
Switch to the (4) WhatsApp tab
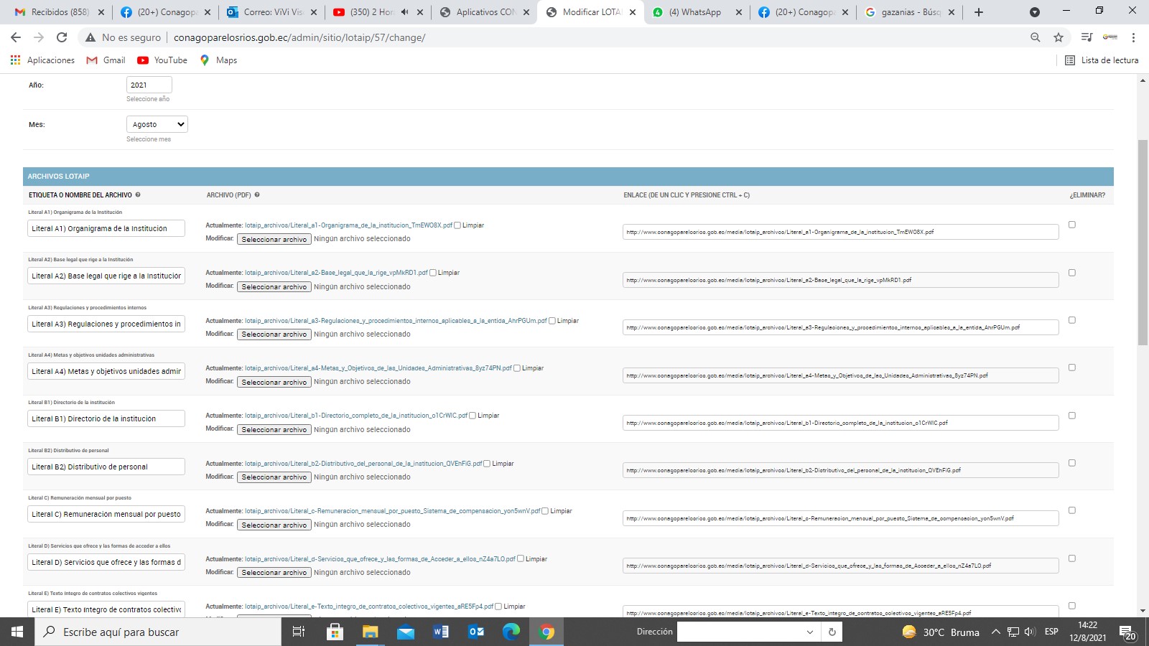(697, 12)
